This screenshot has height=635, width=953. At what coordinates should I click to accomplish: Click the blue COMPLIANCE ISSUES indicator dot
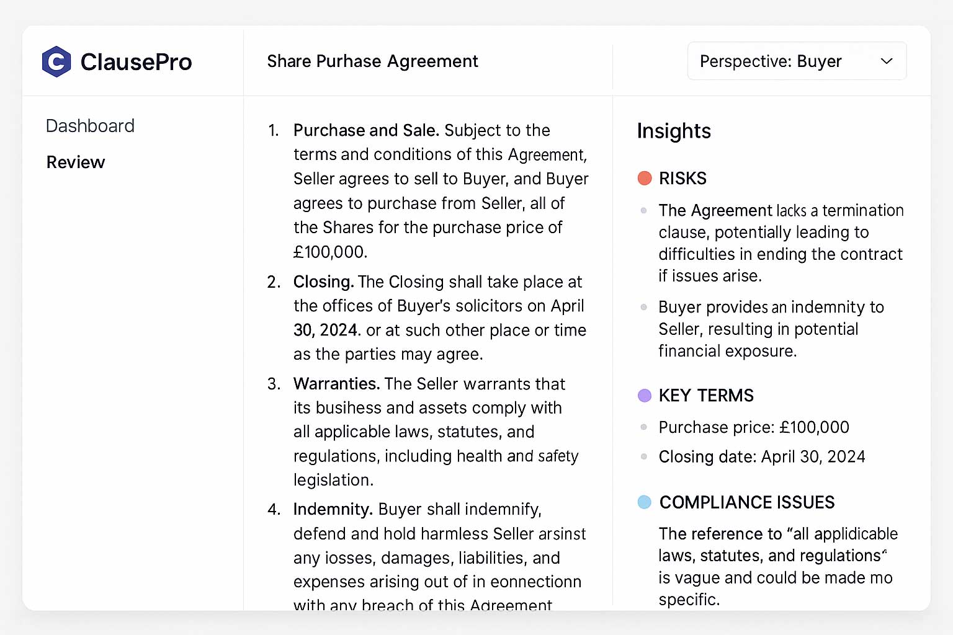(x=645, y=502)
